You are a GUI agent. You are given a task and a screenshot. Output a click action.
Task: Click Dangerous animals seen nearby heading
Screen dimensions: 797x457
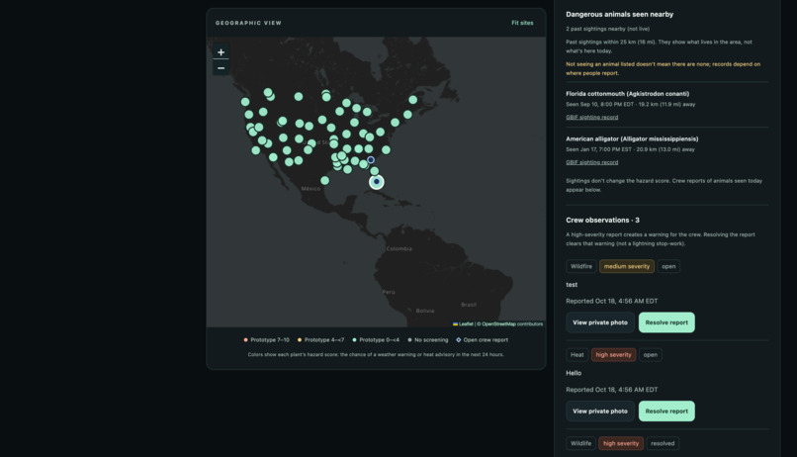619,14
